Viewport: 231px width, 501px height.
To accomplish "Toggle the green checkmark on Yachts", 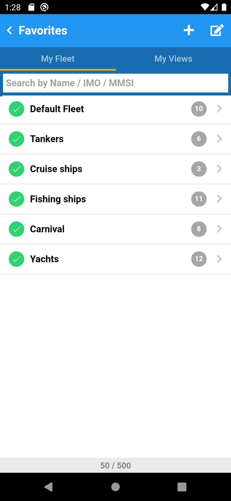I will [16, 259].
